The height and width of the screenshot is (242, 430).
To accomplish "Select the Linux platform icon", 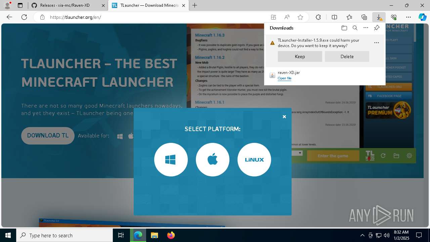I will coord(254,160).
